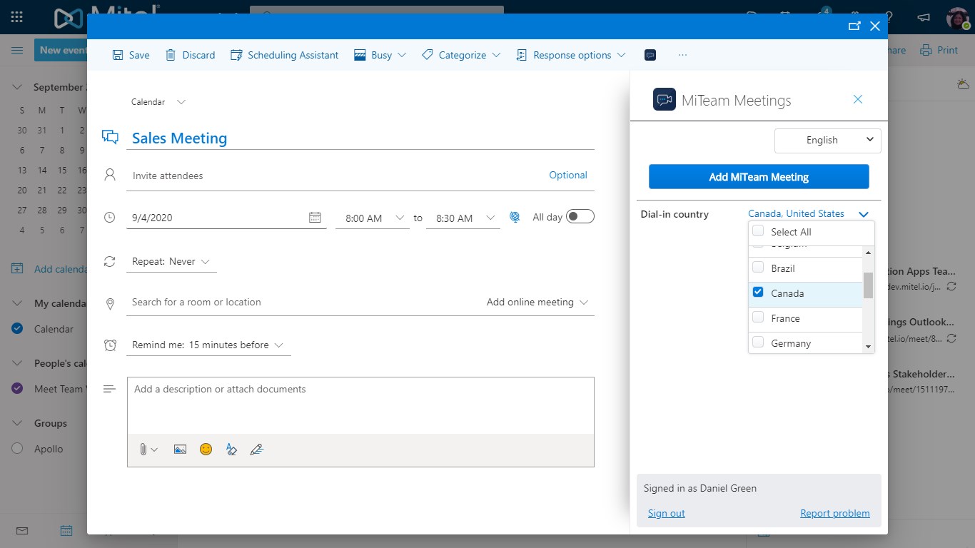
Task: Open the Busy status dropdown
Action: [x=380, y=55]
